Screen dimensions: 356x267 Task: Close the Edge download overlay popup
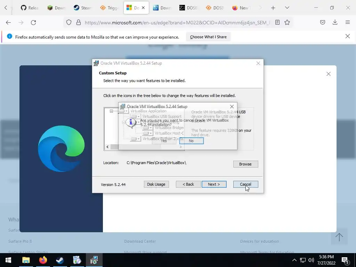pos(329,74)
